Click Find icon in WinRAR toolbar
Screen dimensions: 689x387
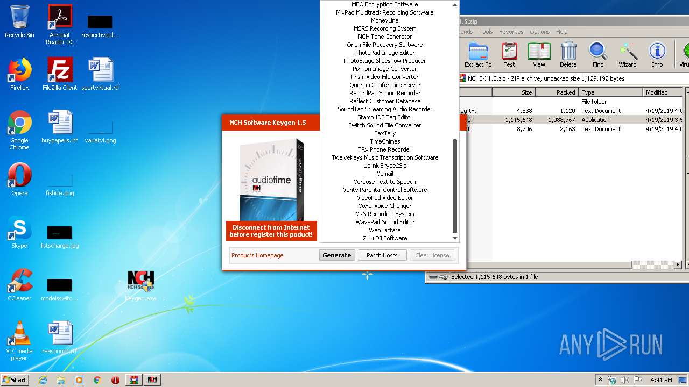(x=598, y=55)
